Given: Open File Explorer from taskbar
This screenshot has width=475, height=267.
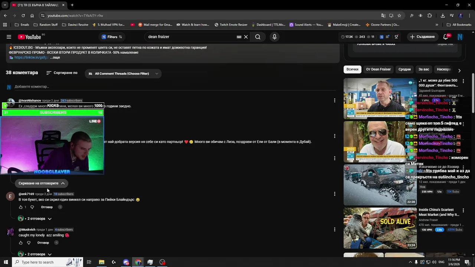Looking at the screenshot, I should pyautogui.click(x=101, y=262).
